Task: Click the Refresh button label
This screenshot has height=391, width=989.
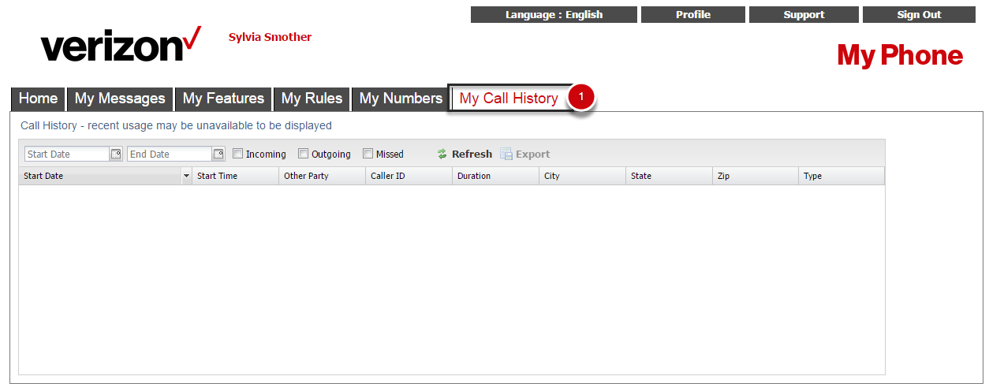Action: tap(472, 154)
